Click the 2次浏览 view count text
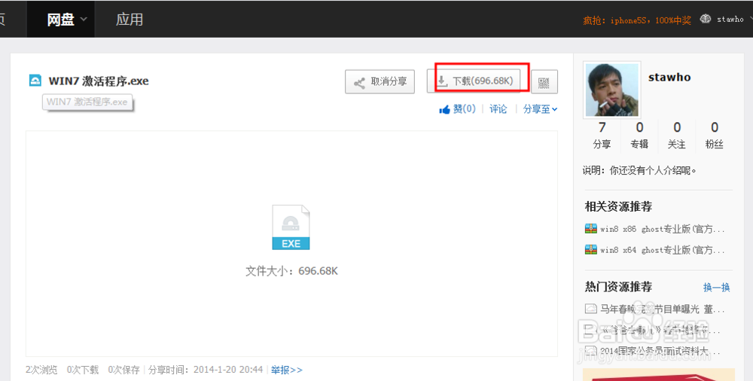Screen dimensions: 753x381 [x=41, y=370]
